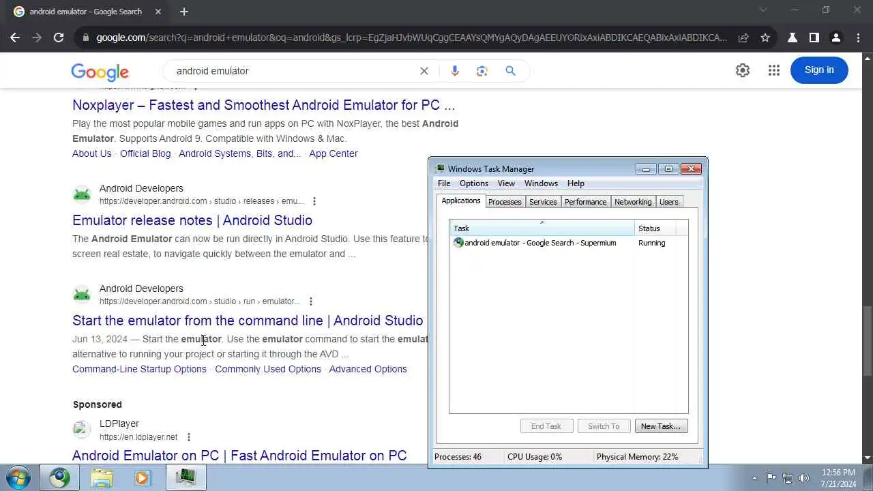
Task: Open more options for LDPlayer sponsored result
Action: pos(189,437)
